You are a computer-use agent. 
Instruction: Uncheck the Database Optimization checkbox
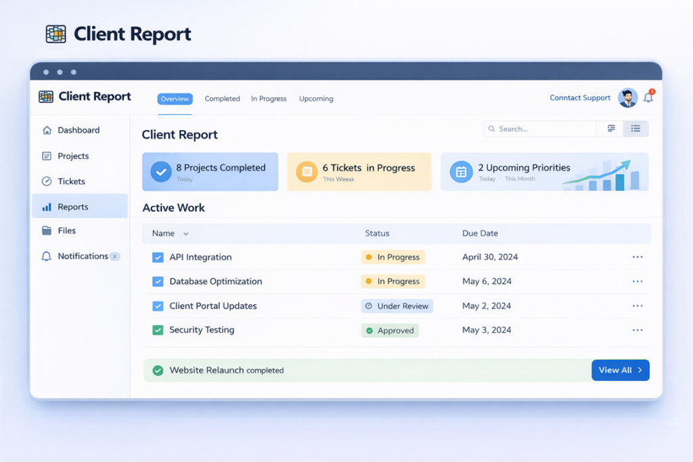click(156, 281)
